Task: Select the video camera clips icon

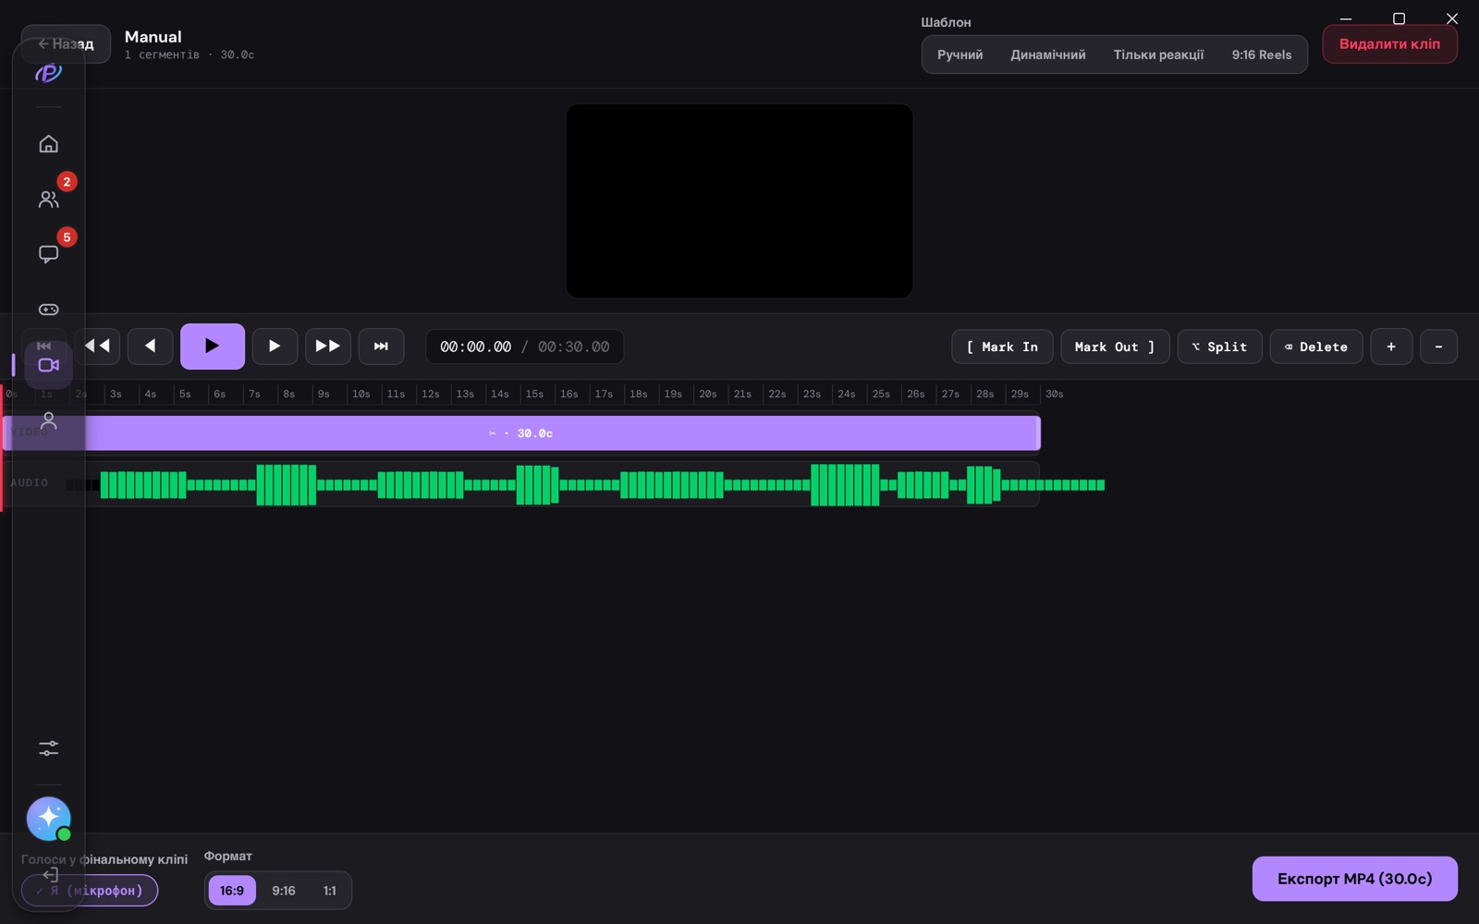Action: click(48, 365)
